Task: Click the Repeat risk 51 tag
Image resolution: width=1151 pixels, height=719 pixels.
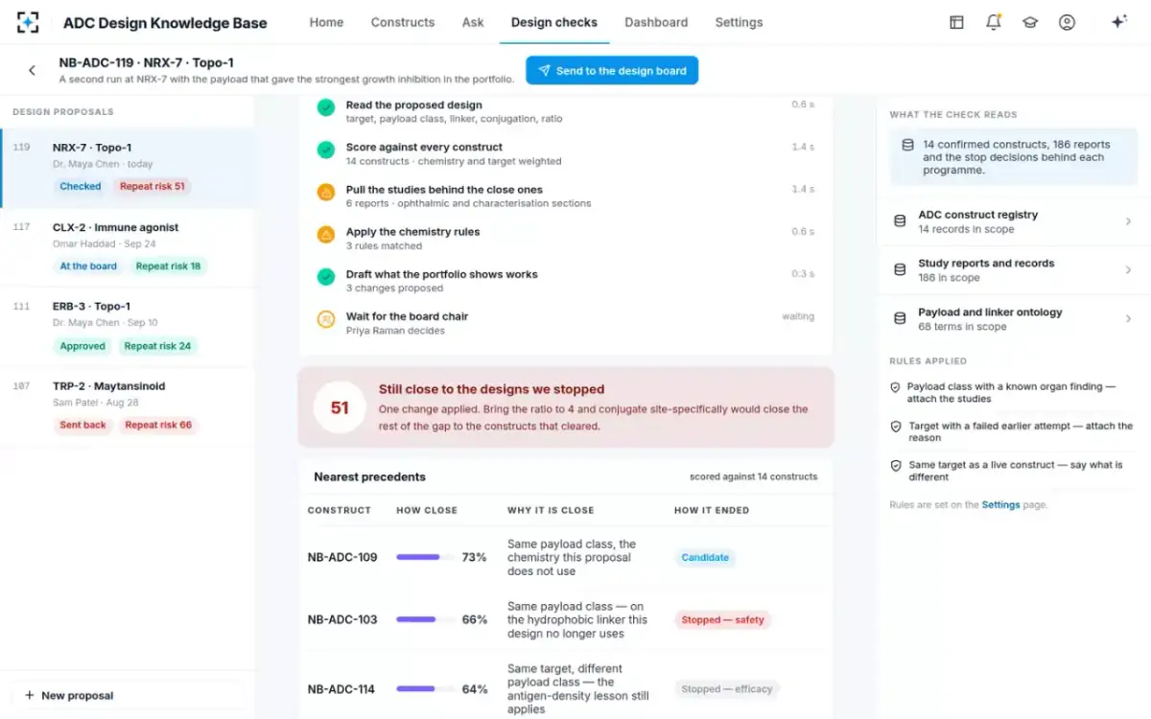Action: click(153, 186)
